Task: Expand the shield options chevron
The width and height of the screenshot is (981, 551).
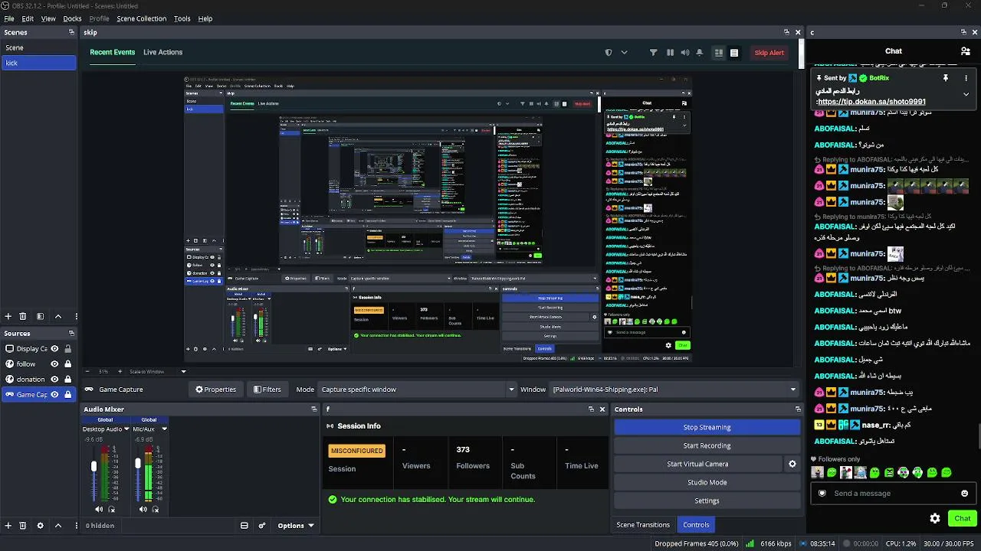Action: [x=625, y=53]
